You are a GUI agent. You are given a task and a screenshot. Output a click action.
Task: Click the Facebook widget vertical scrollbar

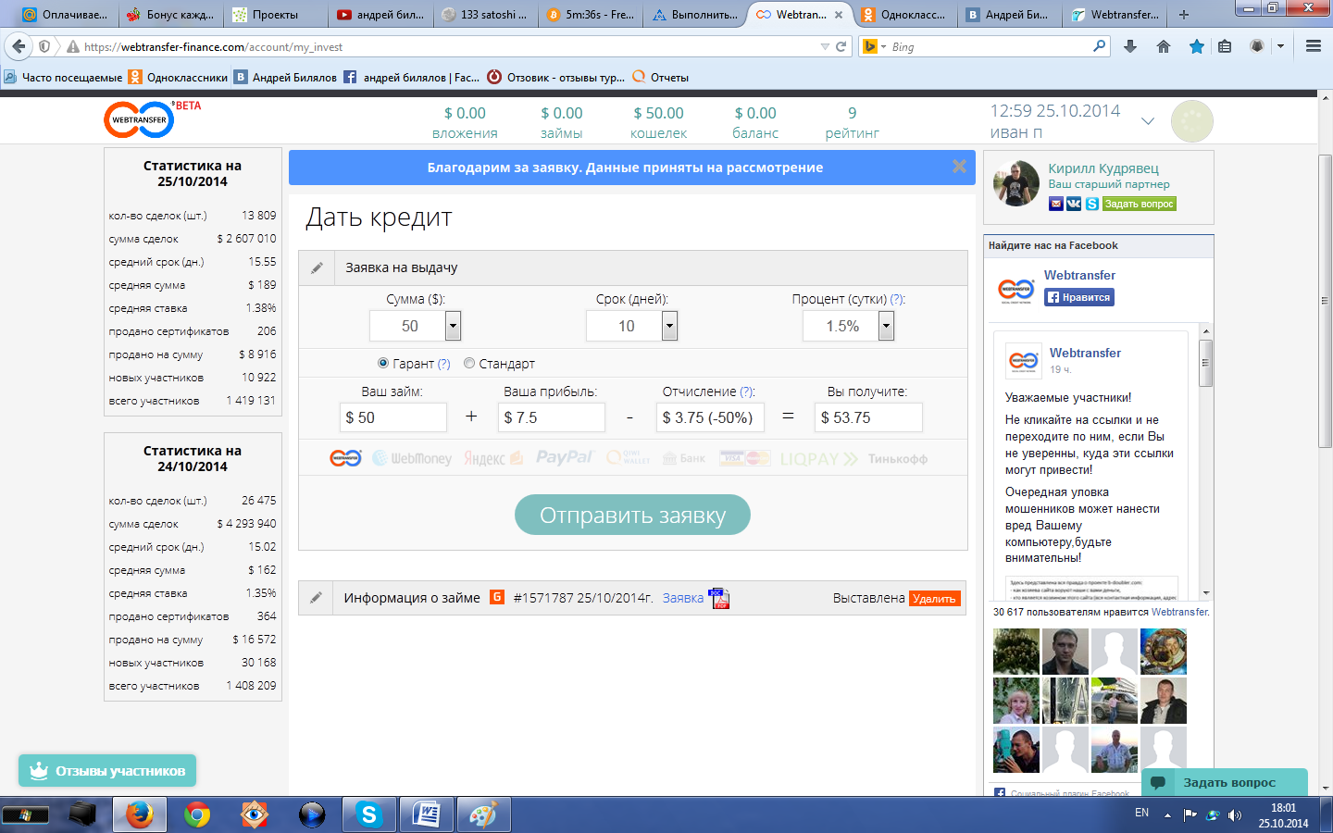click(x=1205, y=363)
